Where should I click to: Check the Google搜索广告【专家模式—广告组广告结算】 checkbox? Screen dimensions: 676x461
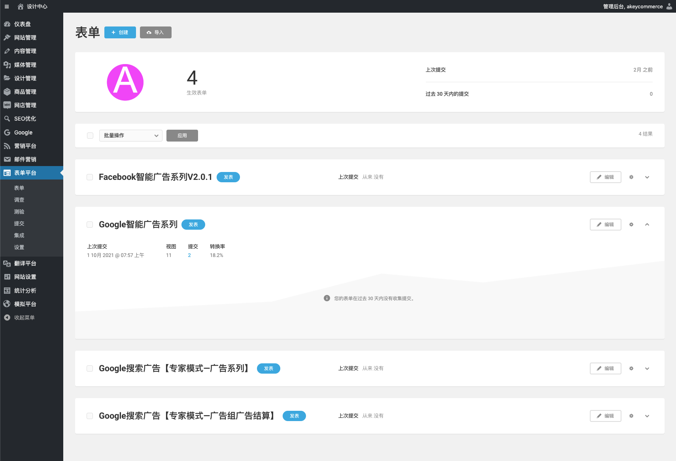point(90,416)
